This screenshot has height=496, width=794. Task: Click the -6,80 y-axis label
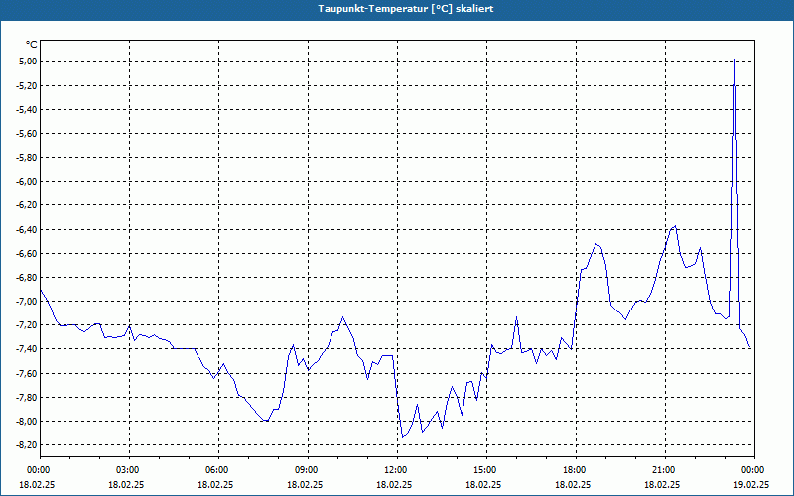click(26, 278)
